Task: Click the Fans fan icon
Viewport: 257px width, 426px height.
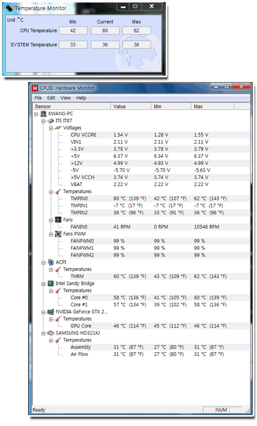Action: click(x=58, y=220)
